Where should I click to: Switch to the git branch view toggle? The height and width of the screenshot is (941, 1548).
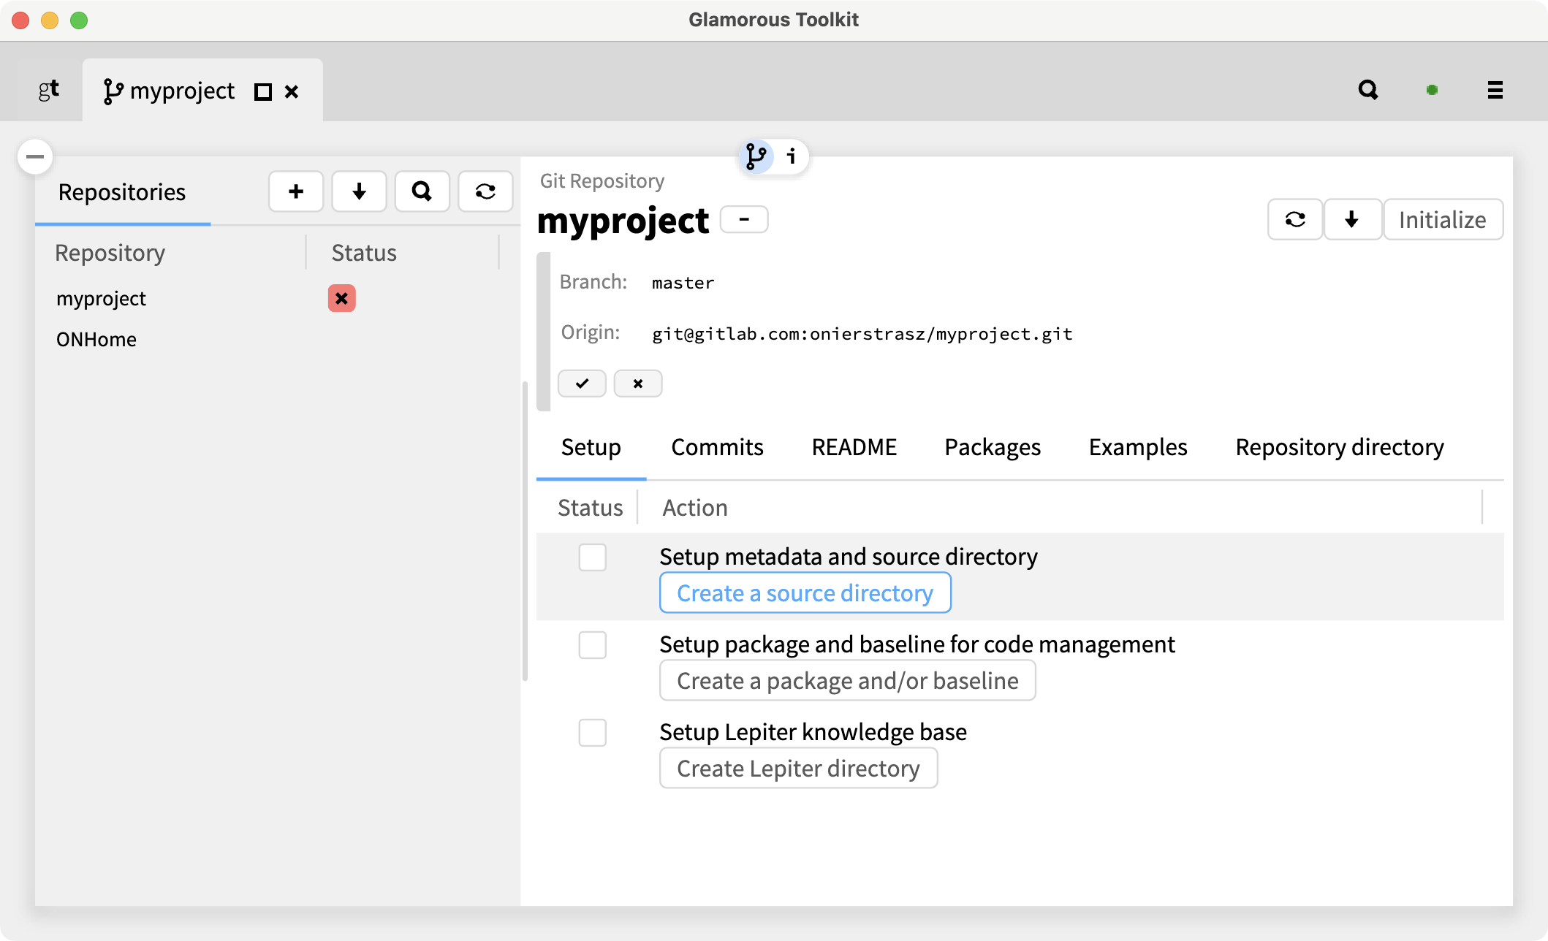click(x=756, y=156)
